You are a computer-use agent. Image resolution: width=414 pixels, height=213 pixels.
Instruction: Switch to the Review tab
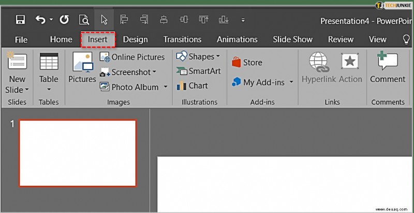pyautogui.click(x=341, y=40)
